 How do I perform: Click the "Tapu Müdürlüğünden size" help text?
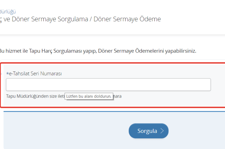pos(35,96)
